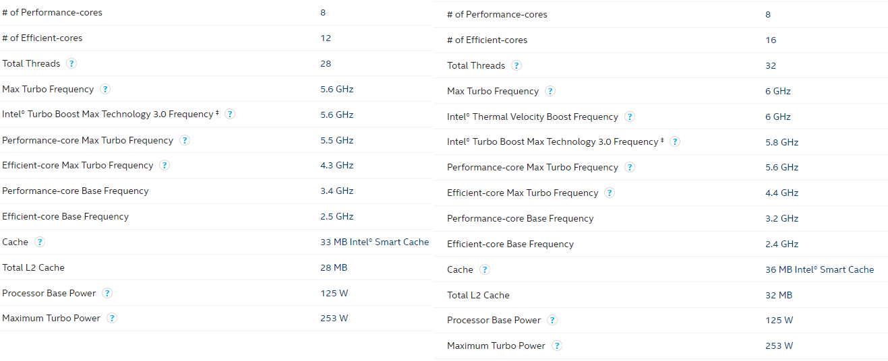This screenshot has width=888, height=361.
Task: Open help for the 36 MB Cache row
Action: (485, 270)
